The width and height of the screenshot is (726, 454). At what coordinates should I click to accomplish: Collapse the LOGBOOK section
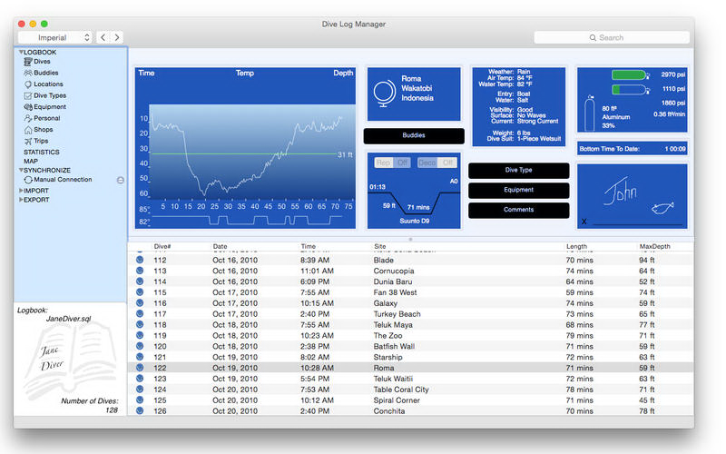21,53
